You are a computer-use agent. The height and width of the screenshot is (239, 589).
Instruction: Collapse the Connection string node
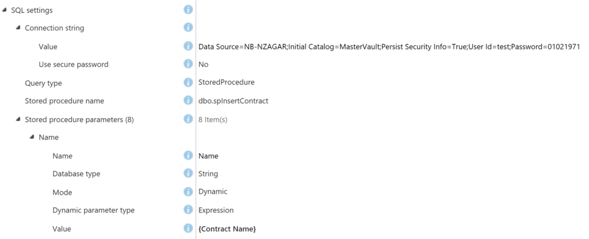pyautogui.click(x=18, y=28)
